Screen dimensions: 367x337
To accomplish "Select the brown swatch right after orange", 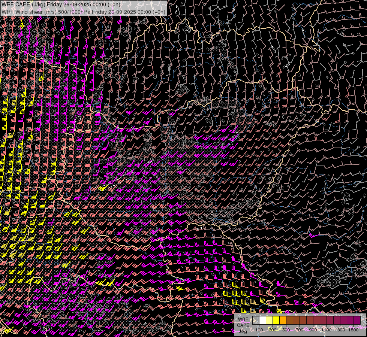I will 289,320.
